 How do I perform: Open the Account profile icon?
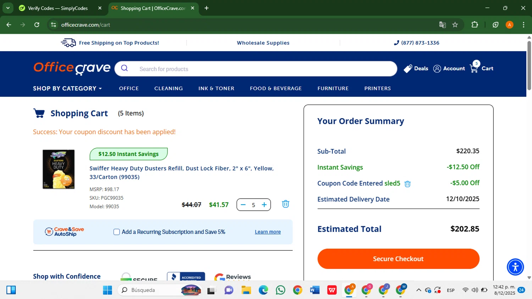tap(437, 69)
